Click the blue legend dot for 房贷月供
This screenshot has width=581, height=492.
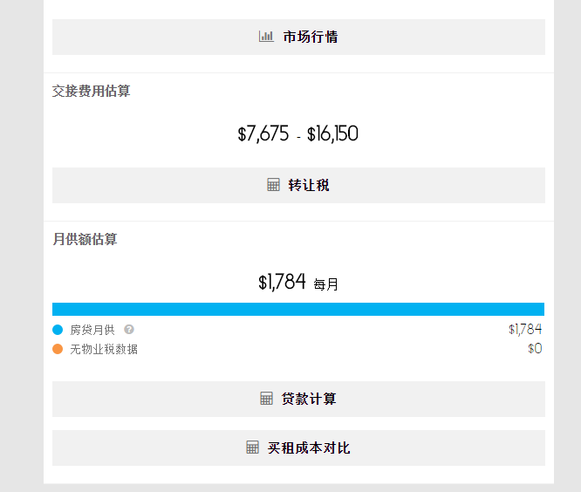coord(58,330)
